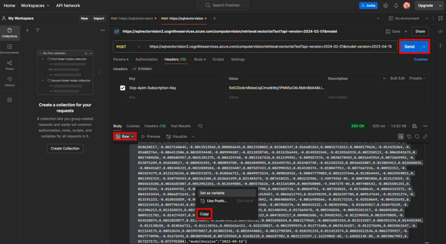This screenshot has width=446, height=244.
Task: Open the History sidebar panel
Action: pos(10,81)
